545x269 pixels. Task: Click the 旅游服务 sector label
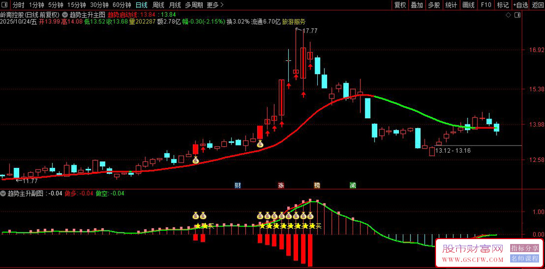[294, 22]
